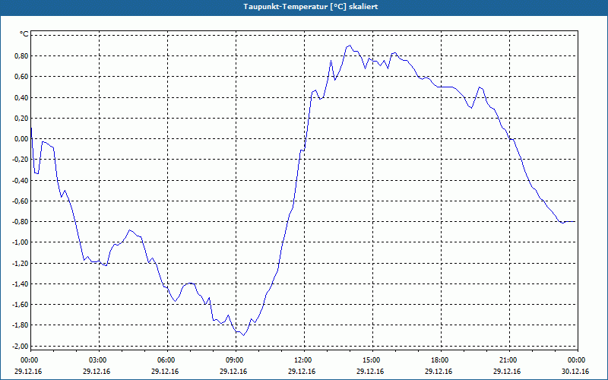608x380 pixels.
Task: Click the '09:00' time axis label
Action: coord(233,360)
